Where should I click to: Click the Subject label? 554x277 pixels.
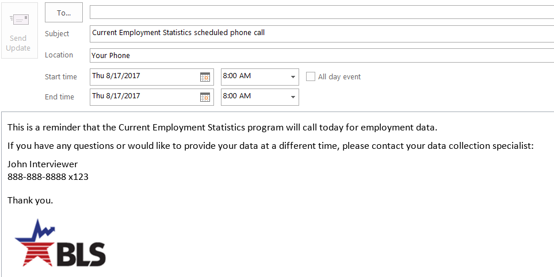tap(57, 34)
